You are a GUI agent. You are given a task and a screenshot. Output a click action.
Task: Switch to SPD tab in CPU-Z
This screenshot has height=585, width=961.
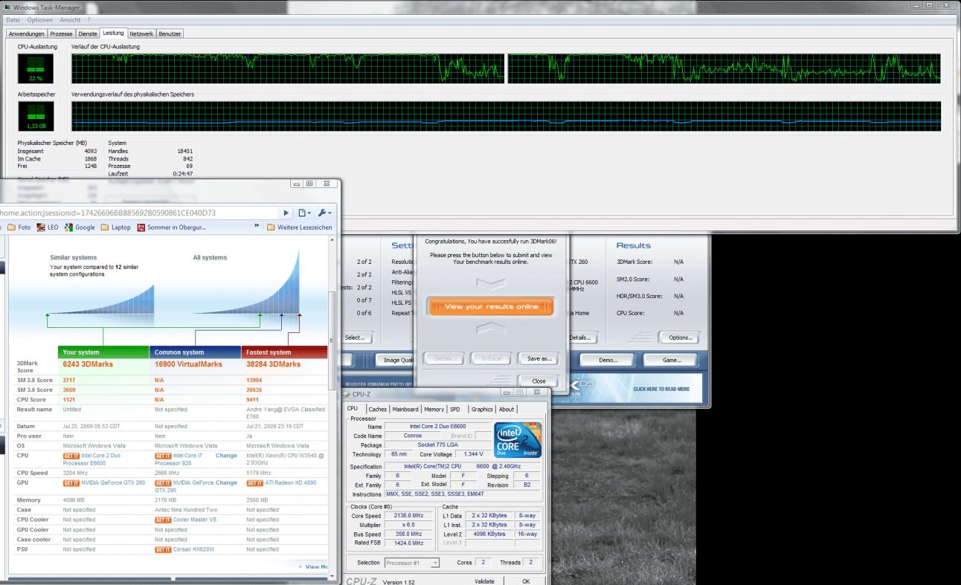[455, 409]
